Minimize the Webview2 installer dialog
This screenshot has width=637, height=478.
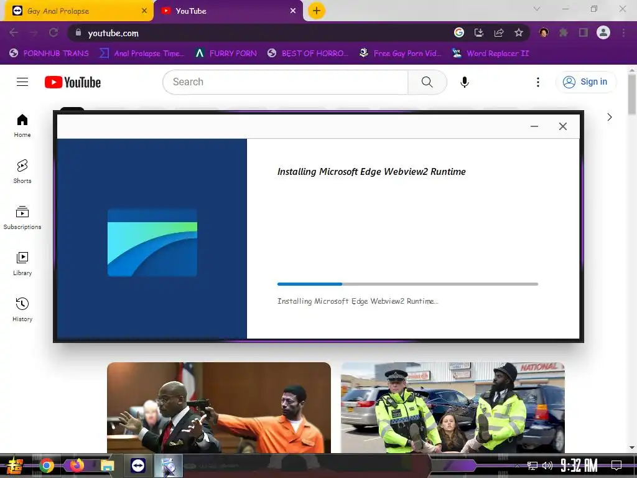coord(534,126)
